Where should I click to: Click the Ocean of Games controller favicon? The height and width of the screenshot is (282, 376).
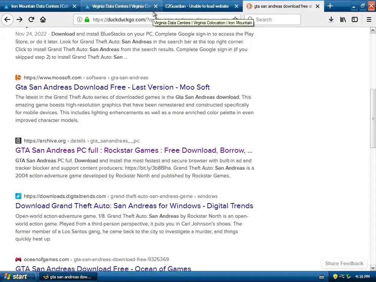[18, 259]
